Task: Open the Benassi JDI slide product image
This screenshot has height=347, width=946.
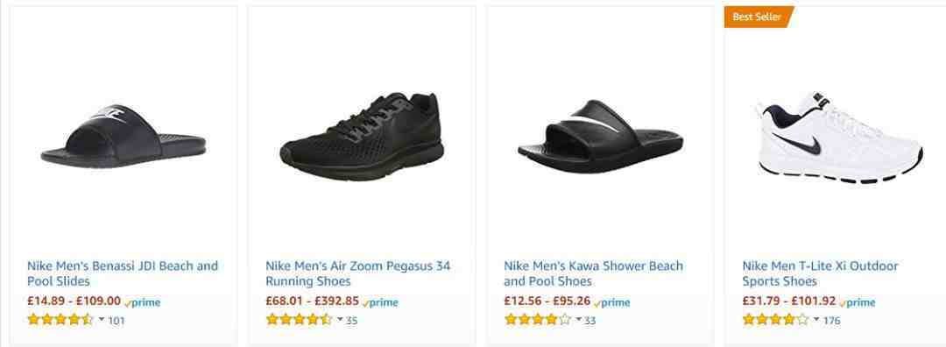Action: pyautogui.click(x=124, y=137)
